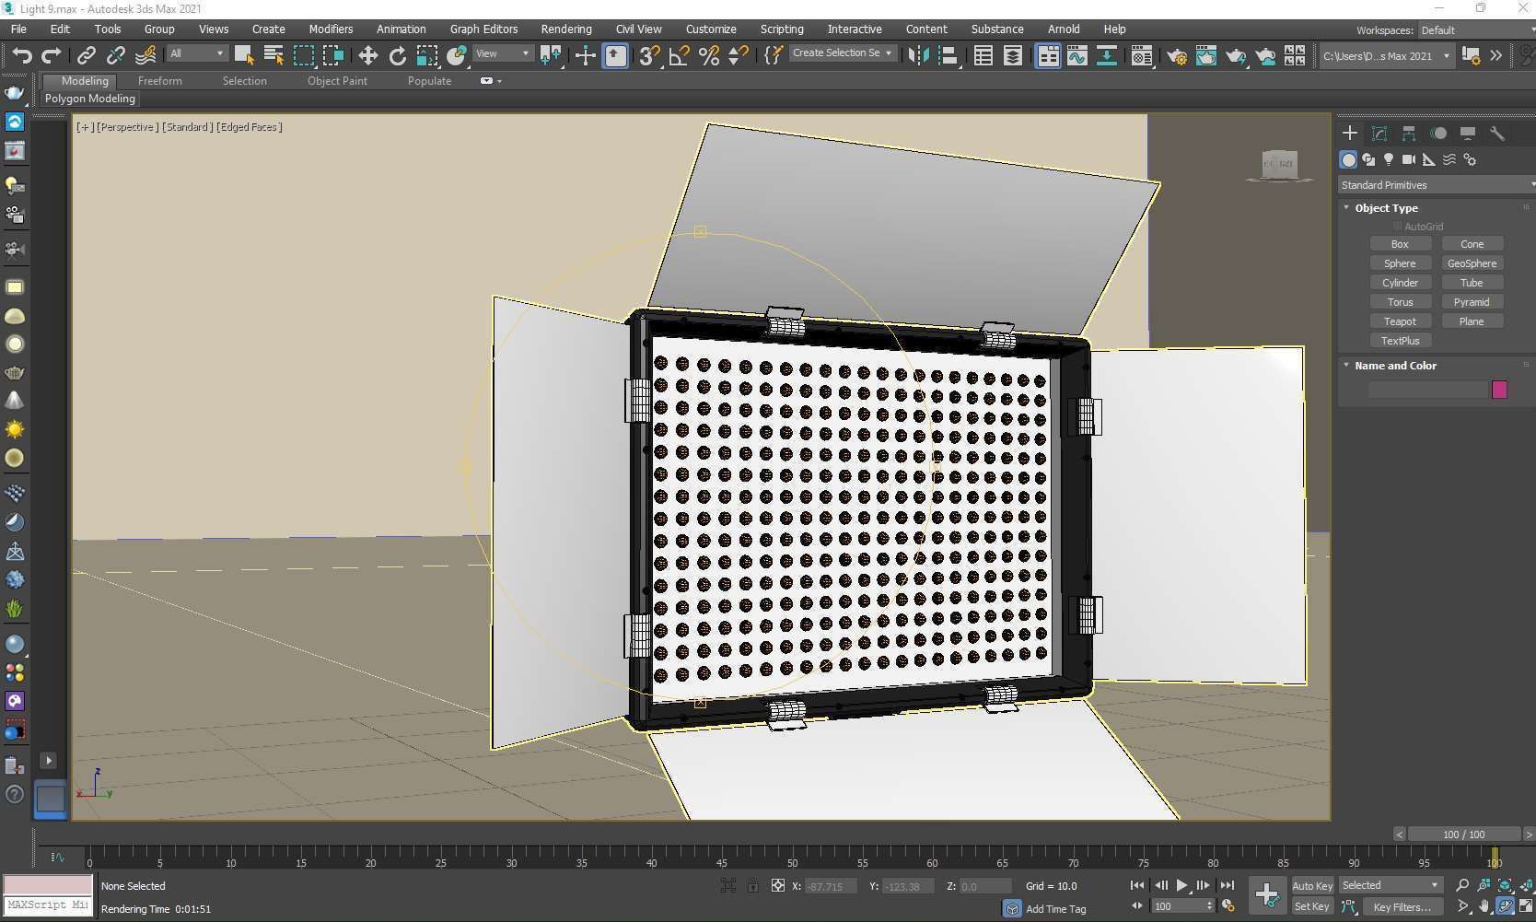The width and height of the screenshot is (1536, 922).
Task: Toggle the Ribbon display button
Action: pyautogui.click(x=1048, y=55)
